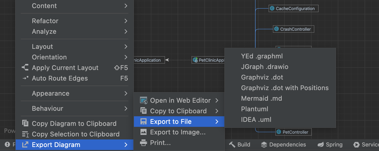Open the Spring tool window

(x=330, y=144)
